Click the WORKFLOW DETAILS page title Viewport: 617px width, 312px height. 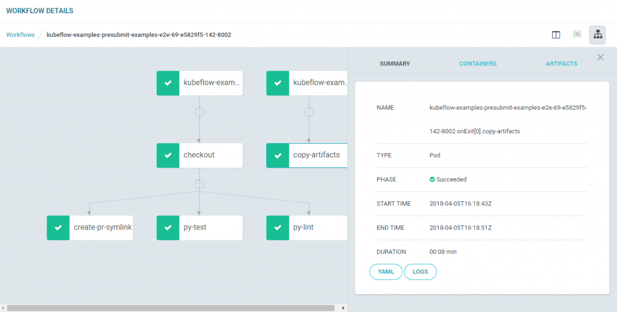[x=40, y=11]
